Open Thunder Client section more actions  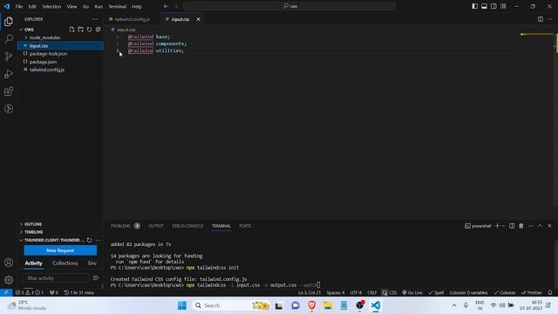coord(98,241)
